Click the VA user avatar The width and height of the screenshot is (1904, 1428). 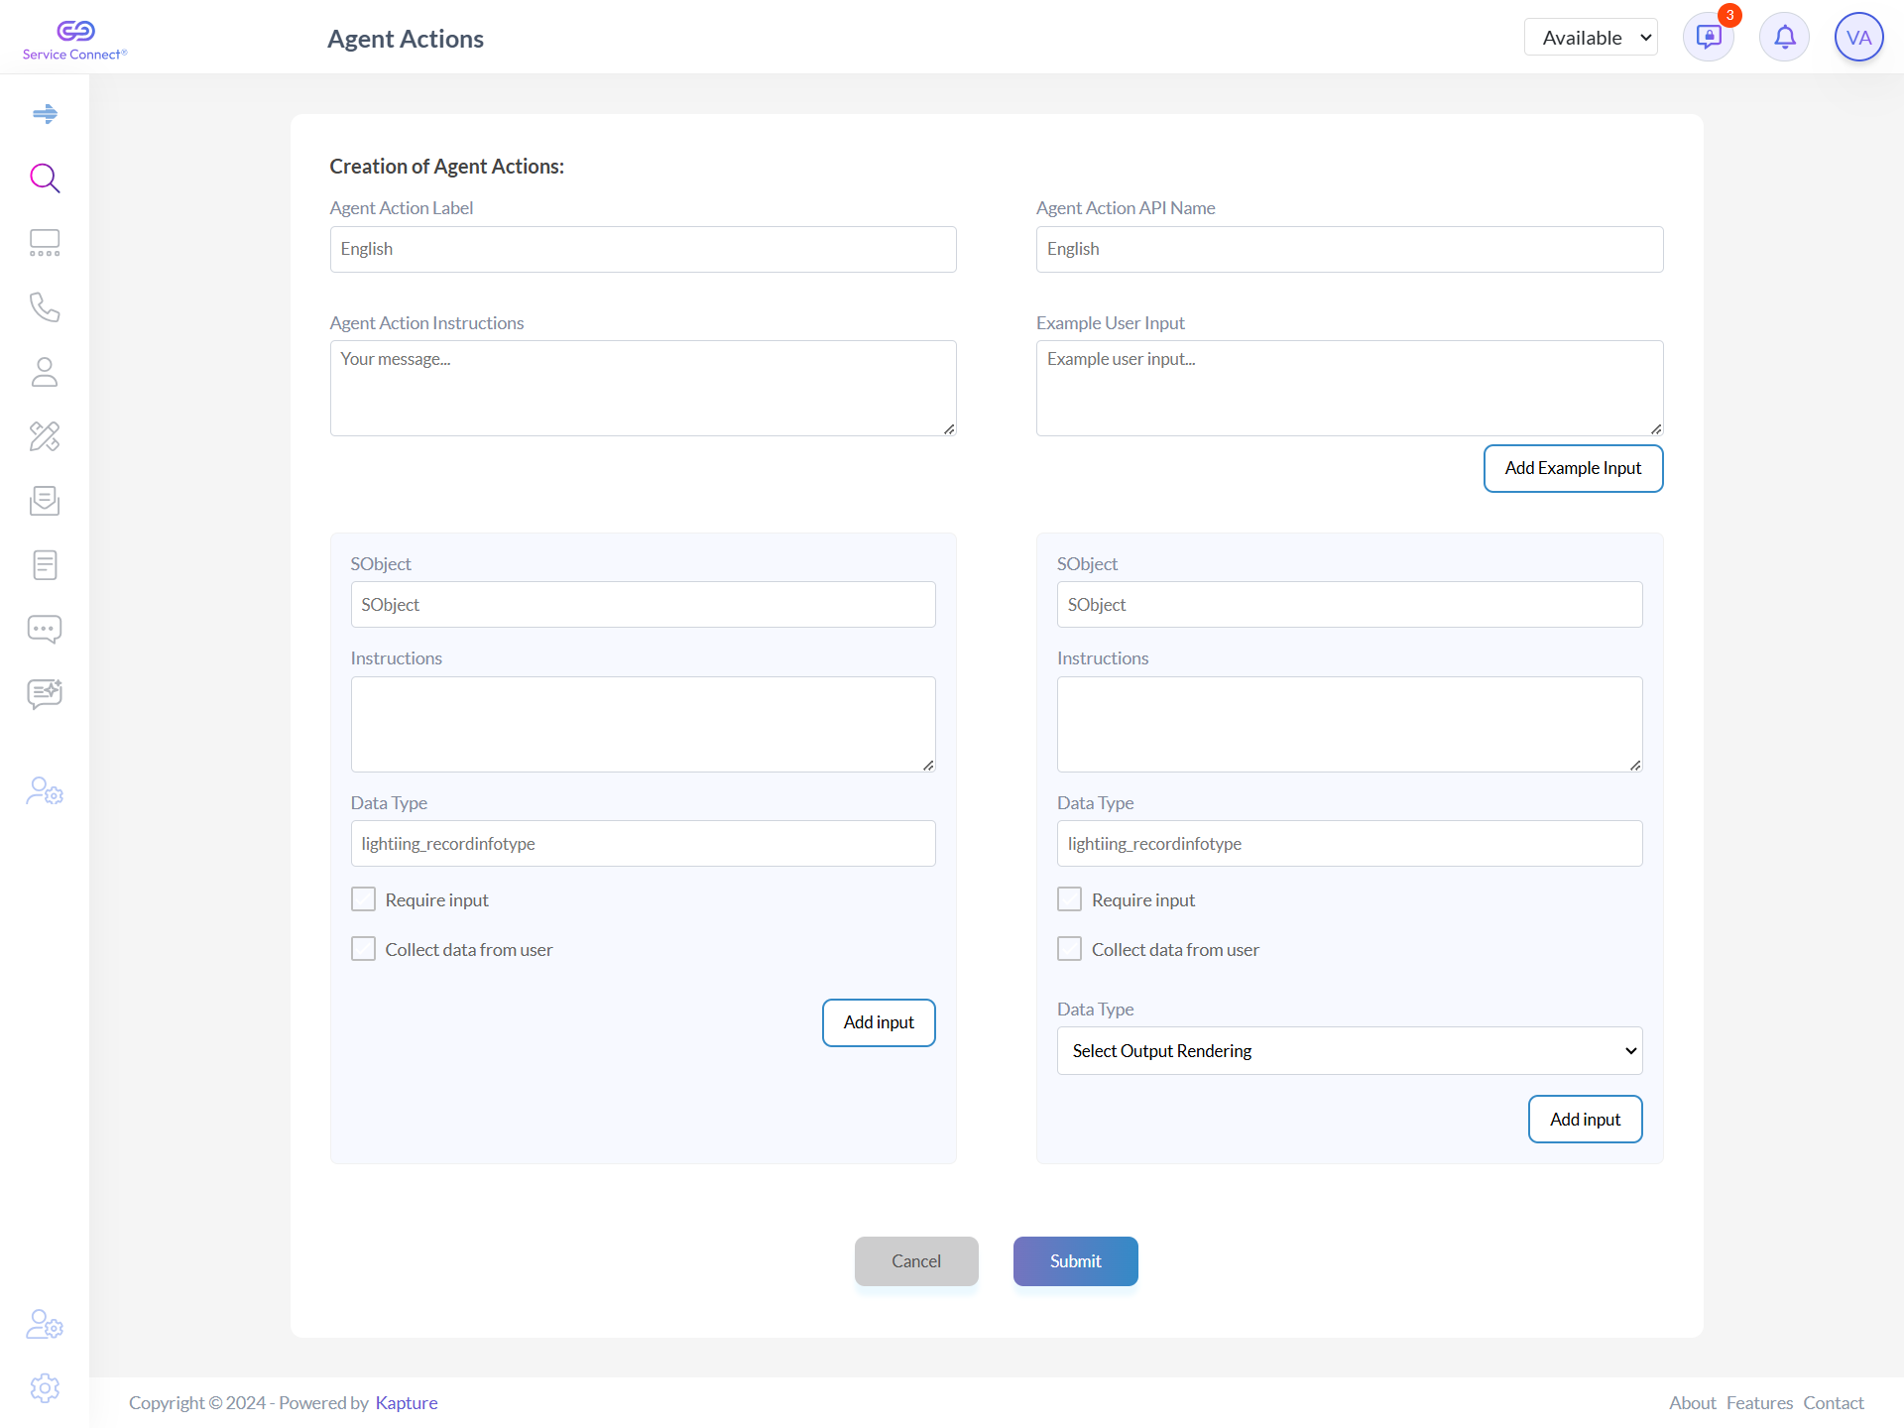click(1858, 38)
